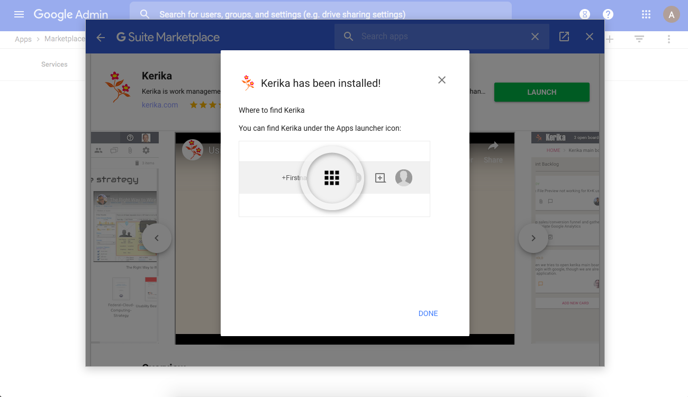
Task: Click the support circle icon in header
Action: tap(585, 14)
